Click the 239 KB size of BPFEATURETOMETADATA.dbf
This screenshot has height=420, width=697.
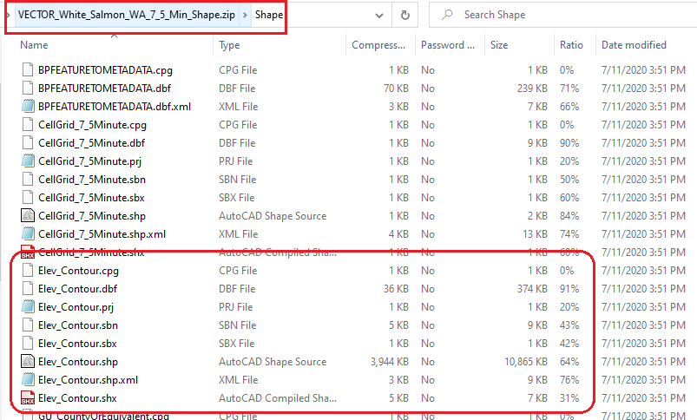(532, 88)
